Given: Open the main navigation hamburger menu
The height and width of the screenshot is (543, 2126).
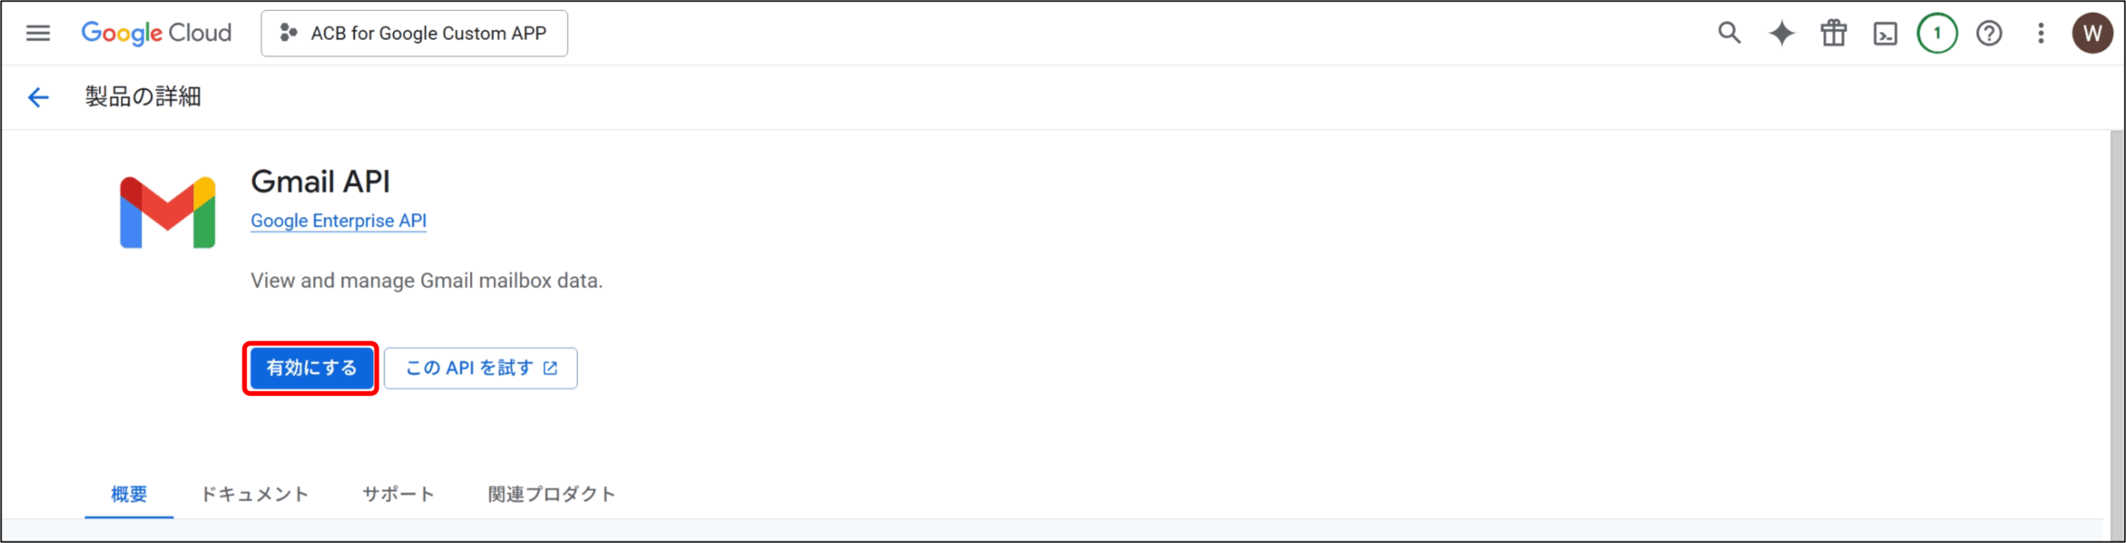Looking at the screenshot, I should coord(38,33).
